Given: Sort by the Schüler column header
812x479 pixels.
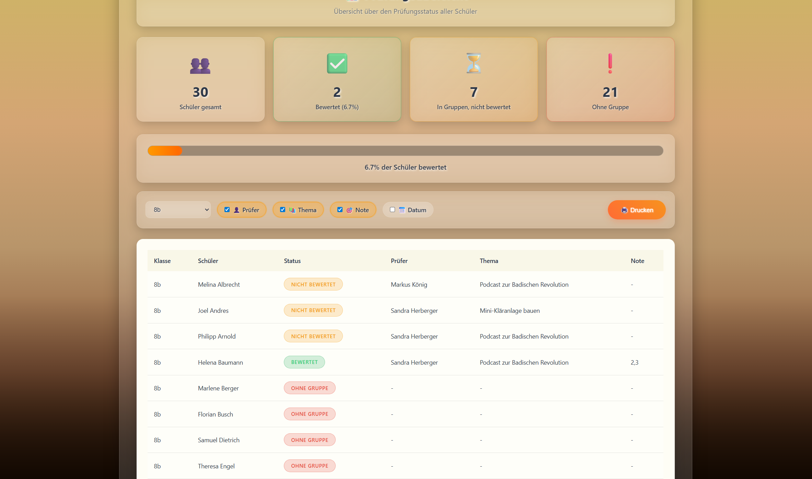Looking at the screenshot, I should (x=208, y=261).
